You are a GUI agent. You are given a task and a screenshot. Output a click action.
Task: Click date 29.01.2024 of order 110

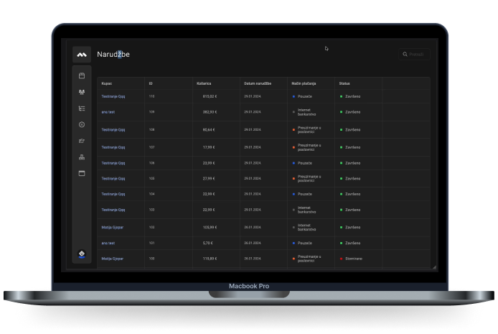coord(253,96)
